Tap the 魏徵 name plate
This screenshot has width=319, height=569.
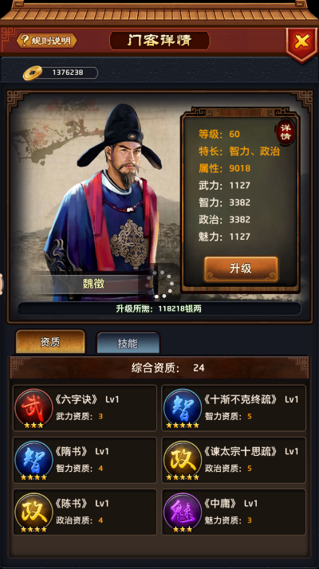click(x=93, y=284)
